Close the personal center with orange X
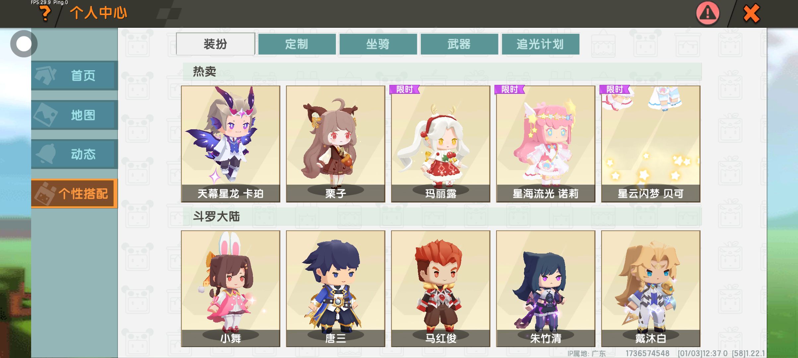Image resolution: width=798 pixels, height=358 pixels. point(751,14)
